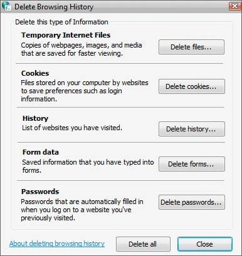Click the History section heading
This screenshot has width=242, height=256.
35,118
